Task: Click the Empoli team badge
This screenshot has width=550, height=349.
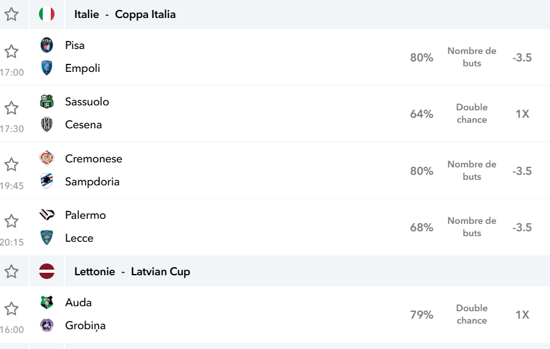Action: pos(46,68)
